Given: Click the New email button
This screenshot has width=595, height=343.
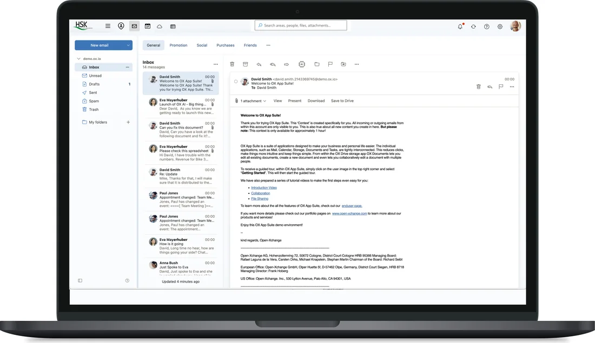Looking at the screenshot, I should coord(100,45).
